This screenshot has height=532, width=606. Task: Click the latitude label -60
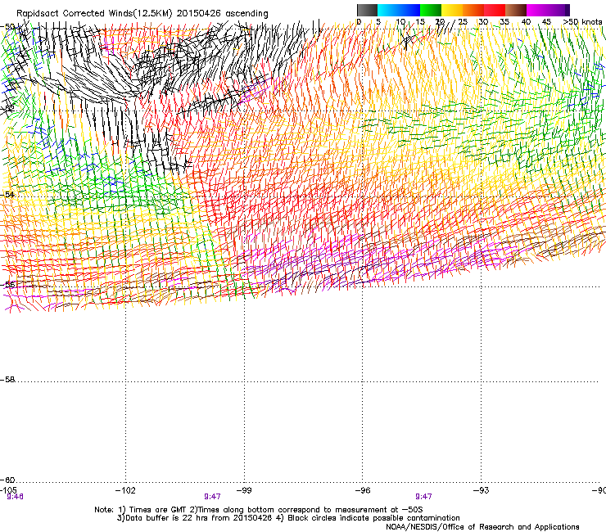tap(7, 480)
